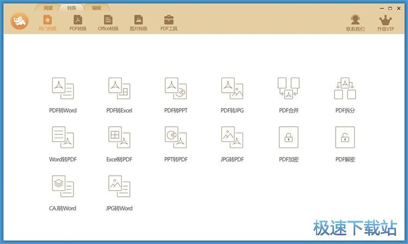408x244 pixels.
Task: Choose the Word转PDF converter
Action: click(x=63, y=144)
